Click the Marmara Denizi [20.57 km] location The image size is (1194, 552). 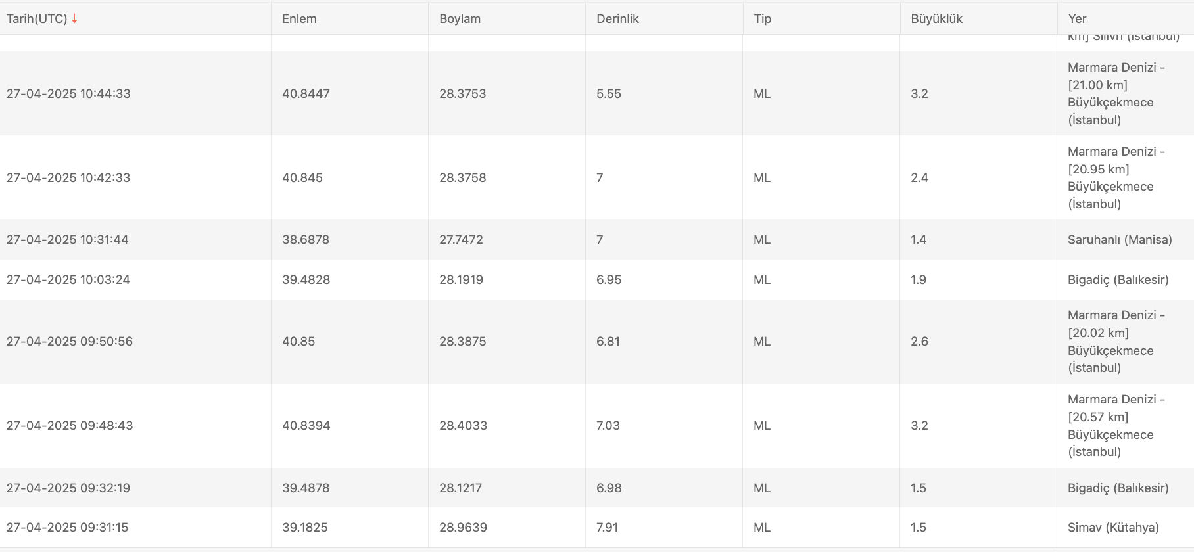coord(1116,426)
